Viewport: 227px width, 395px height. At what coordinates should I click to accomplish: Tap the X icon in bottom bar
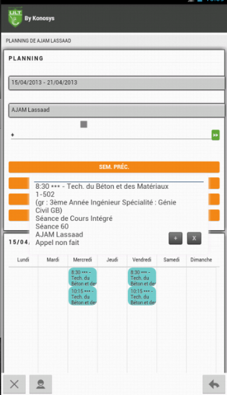pyautogui.click(x=14, y=384)
